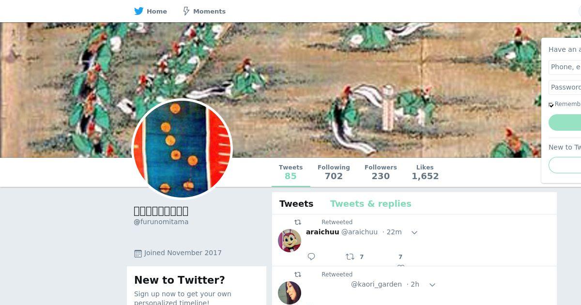Retweet araichuu's tweet using the retweet icon
Image resolution: width=581 pixels, height=305 pixels.
pos(350,257)
